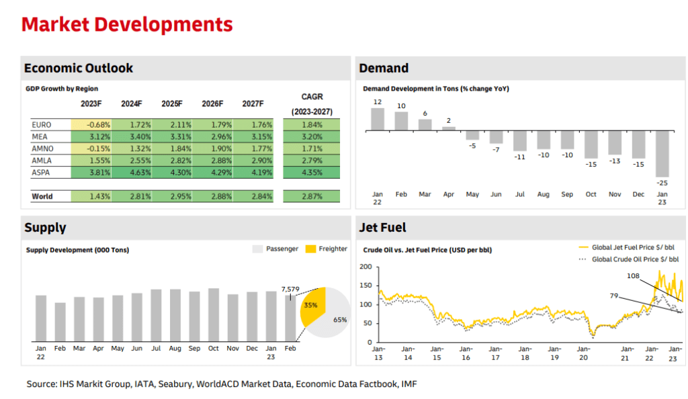Click the -0.68% EURO 2023F cell
Image resolution: width=688 pixels, height=399 pixels.
pos(91,125)
